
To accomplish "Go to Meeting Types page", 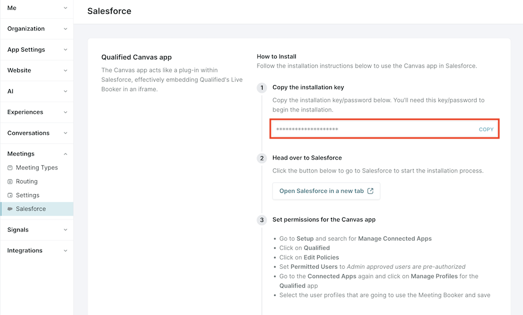I will pyautogui.click(x=37, y=168).
